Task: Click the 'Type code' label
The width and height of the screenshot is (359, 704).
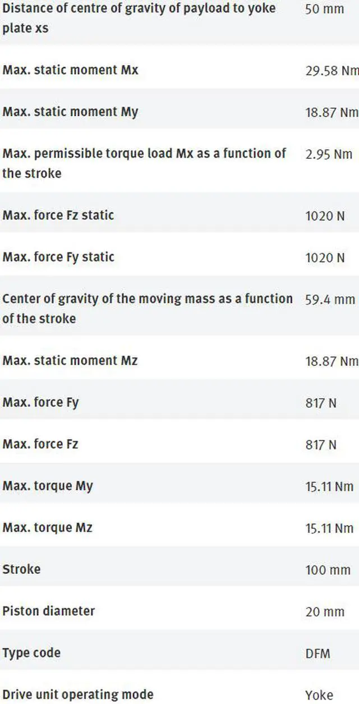Action: coord(31,653)
